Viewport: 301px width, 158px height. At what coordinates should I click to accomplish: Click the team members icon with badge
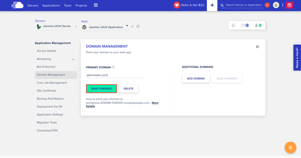pos(258,25)
